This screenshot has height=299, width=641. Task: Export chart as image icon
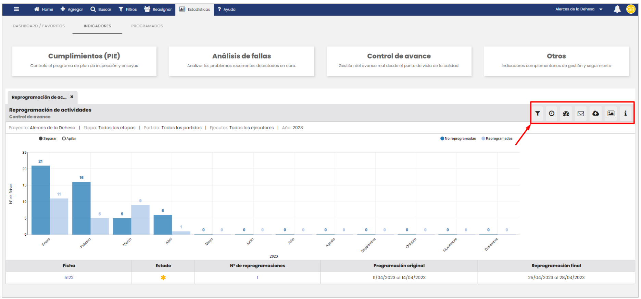[x=611, y=114]
